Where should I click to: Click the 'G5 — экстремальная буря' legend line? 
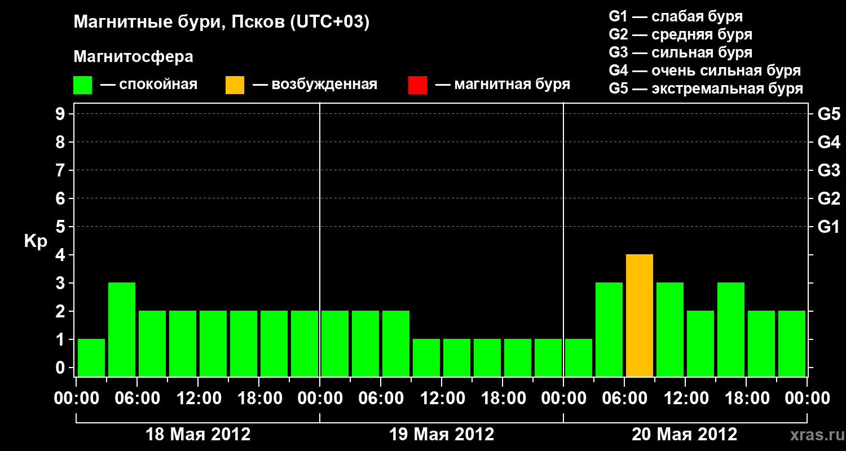706,89
